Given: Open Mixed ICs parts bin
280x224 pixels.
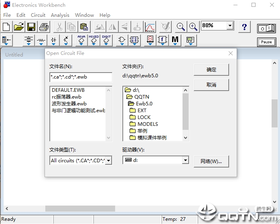Looking at the screenshot, I should click(x=94, y=40).
